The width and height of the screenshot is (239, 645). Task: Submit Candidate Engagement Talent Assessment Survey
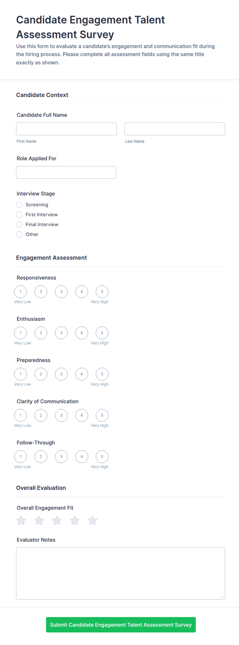pyautogui.click(x=121, y=625)
